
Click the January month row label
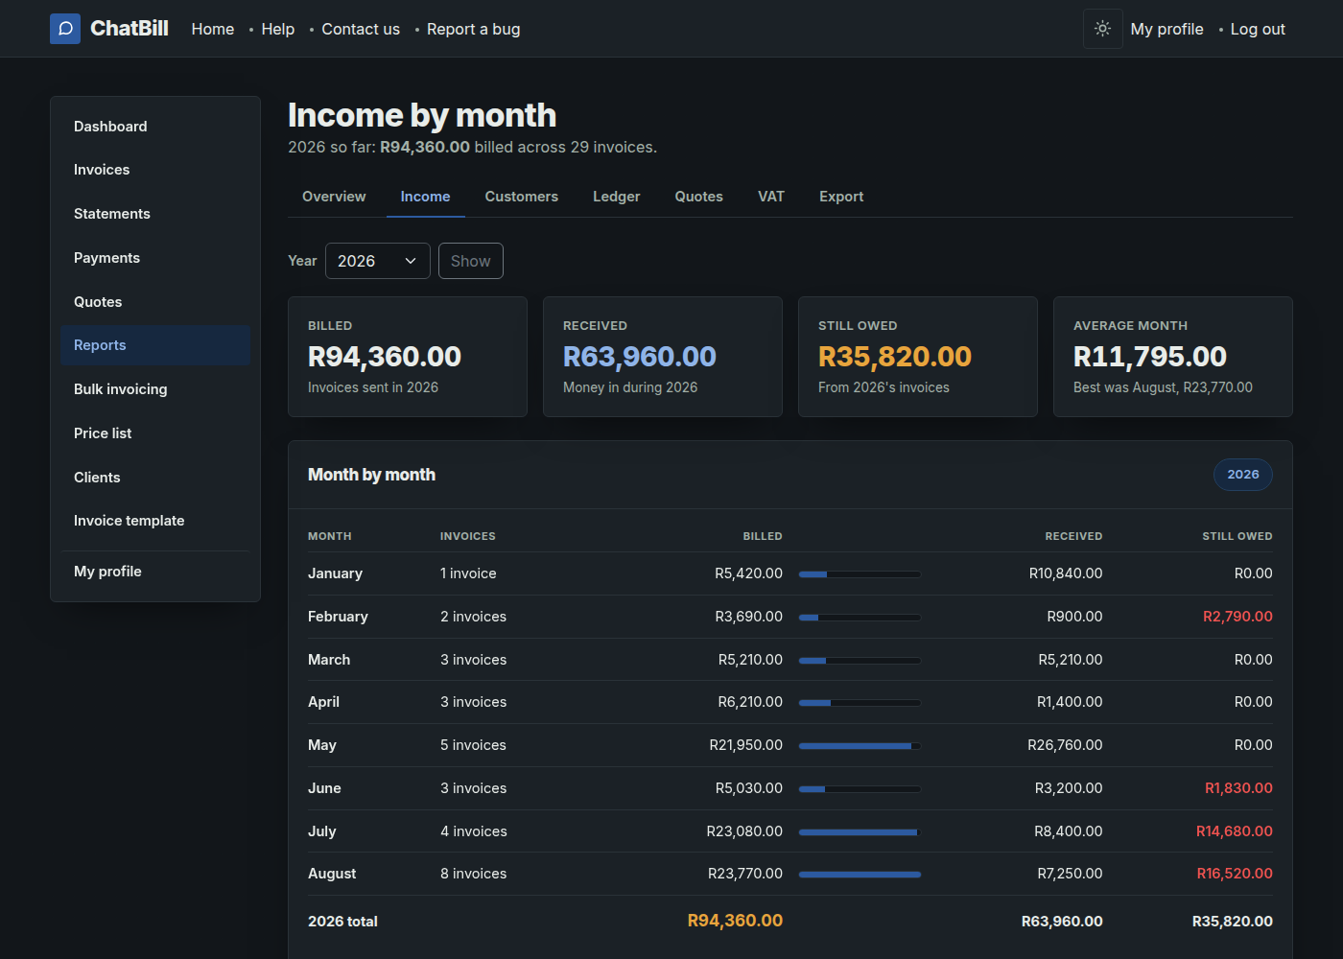pos(335,573)
